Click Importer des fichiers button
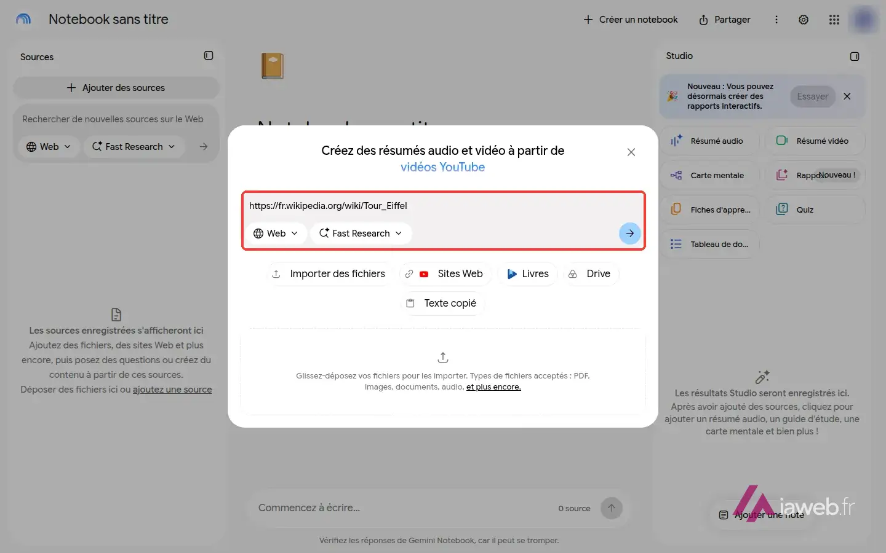Screen dimensions: 886x553 [x=329, y=274]
